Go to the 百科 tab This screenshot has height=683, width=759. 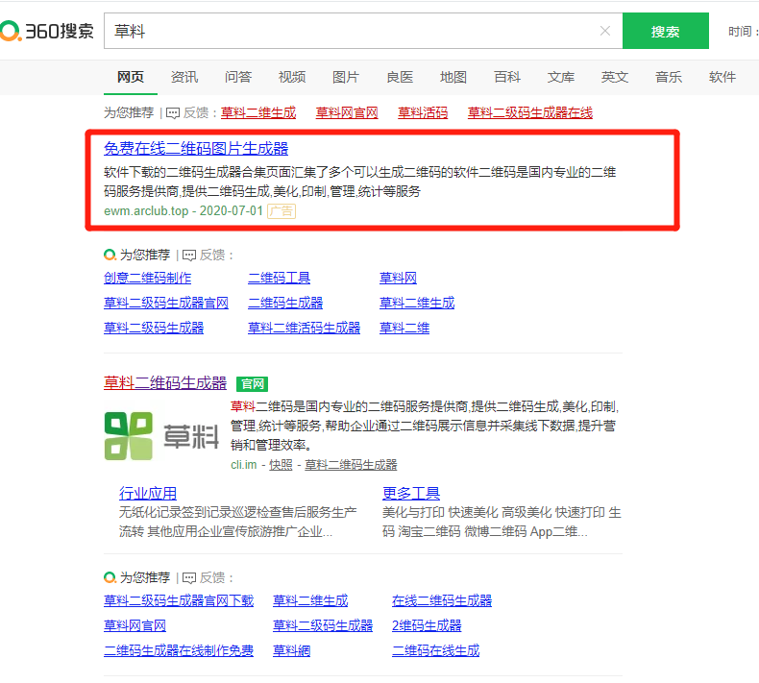click(507, 77)
